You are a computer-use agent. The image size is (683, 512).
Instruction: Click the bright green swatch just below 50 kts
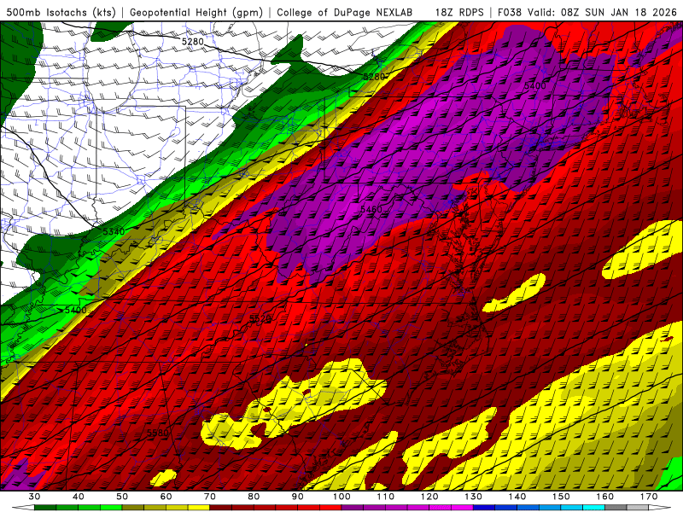tap(111, 508)
